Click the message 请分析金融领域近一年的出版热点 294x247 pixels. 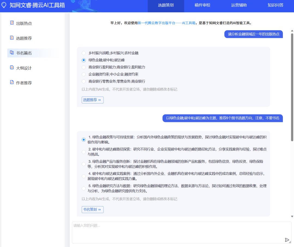pos(253,34)
